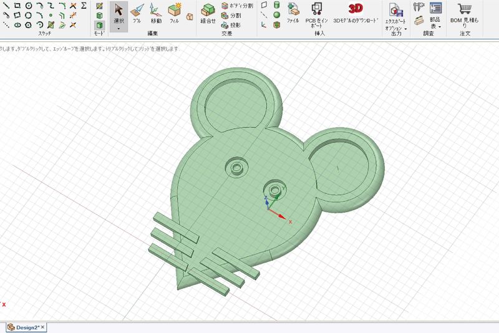499x333 pixels.
Task: Select the Line sketch tool
Action: (x=6, y=6)
